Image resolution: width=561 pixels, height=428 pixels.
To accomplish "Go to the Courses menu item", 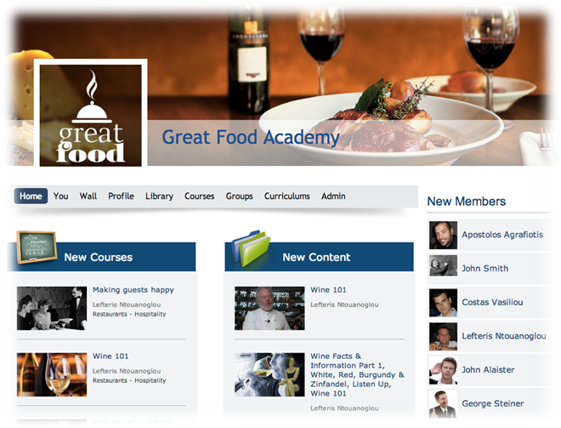I will (199, 196).
